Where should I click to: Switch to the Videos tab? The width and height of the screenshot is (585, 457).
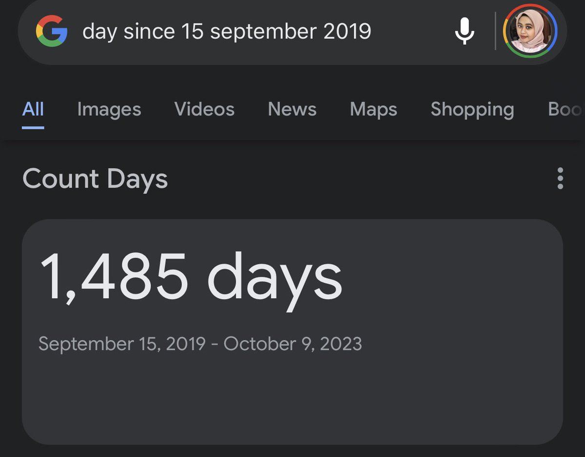(x=204, y=109)
